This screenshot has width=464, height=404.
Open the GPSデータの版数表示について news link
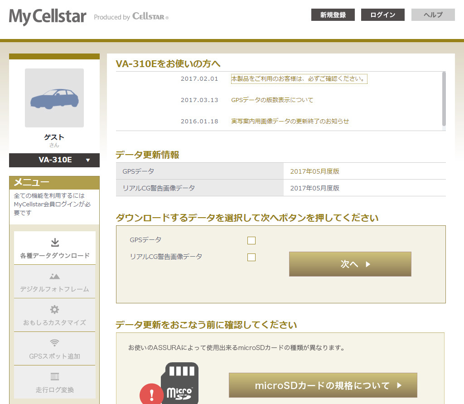coord(272,100)
